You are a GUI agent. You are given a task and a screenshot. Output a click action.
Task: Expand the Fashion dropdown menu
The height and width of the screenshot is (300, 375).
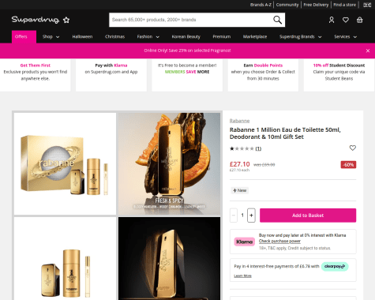click(148, 37)
